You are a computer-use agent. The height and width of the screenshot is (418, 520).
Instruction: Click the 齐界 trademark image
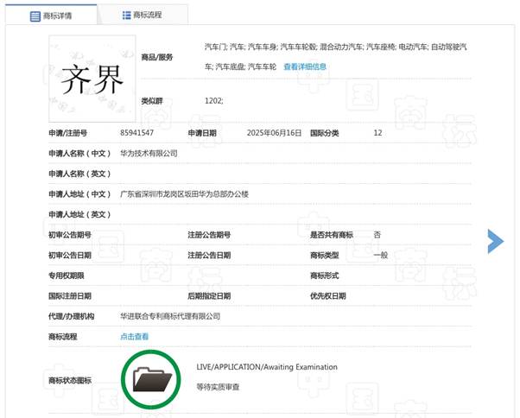pyautogui.click(x=92, y=79)
